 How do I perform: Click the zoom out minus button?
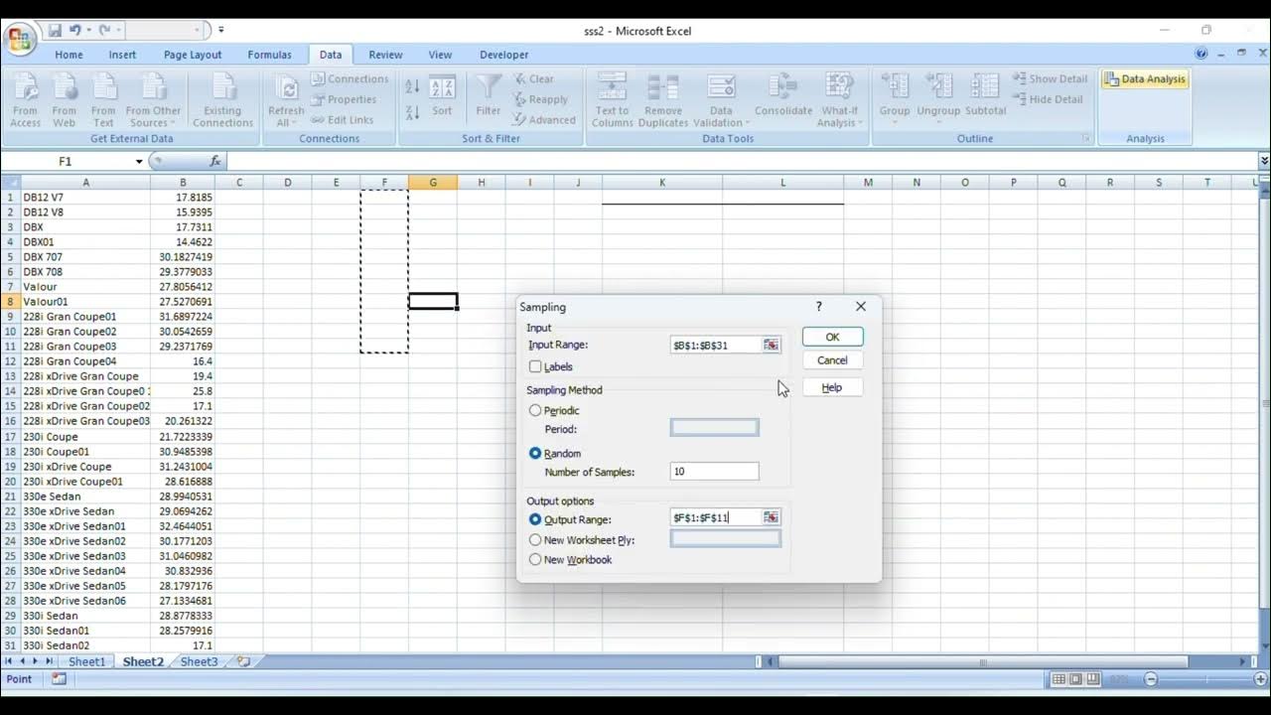(1151, 679)
